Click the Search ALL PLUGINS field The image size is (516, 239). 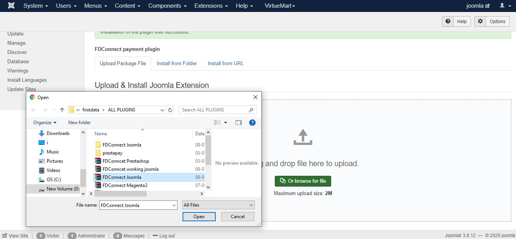click(213, 110)
